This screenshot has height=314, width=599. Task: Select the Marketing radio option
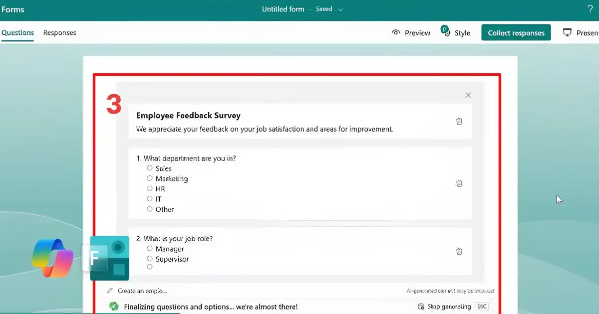point(150,178)
